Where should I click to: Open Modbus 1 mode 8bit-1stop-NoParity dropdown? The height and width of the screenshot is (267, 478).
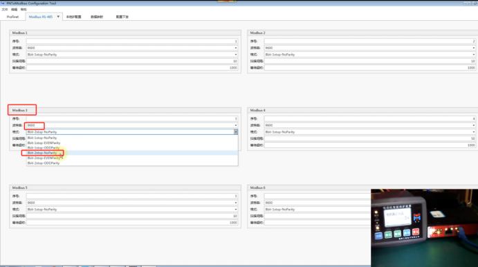(132, 55)
